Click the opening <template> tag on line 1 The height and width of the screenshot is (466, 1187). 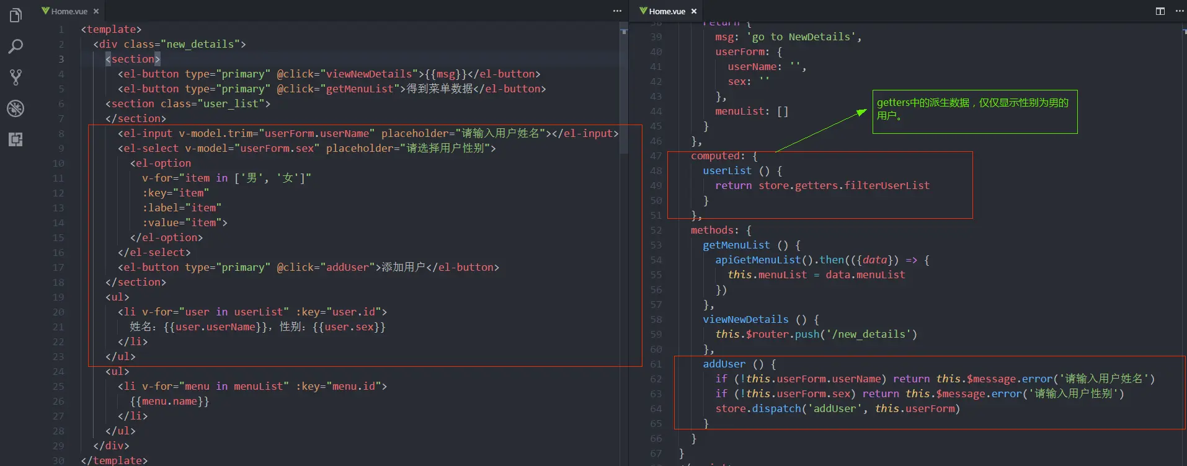click(111, 29)
